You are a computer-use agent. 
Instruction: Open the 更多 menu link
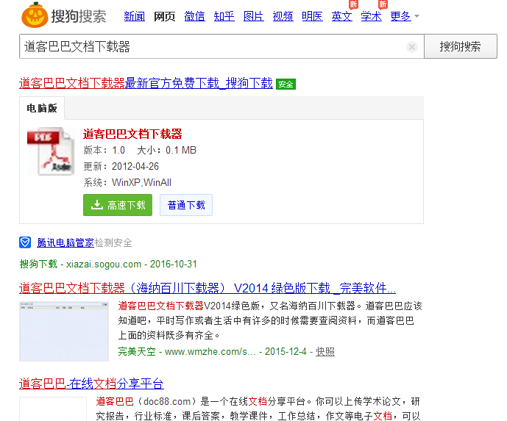400,16
